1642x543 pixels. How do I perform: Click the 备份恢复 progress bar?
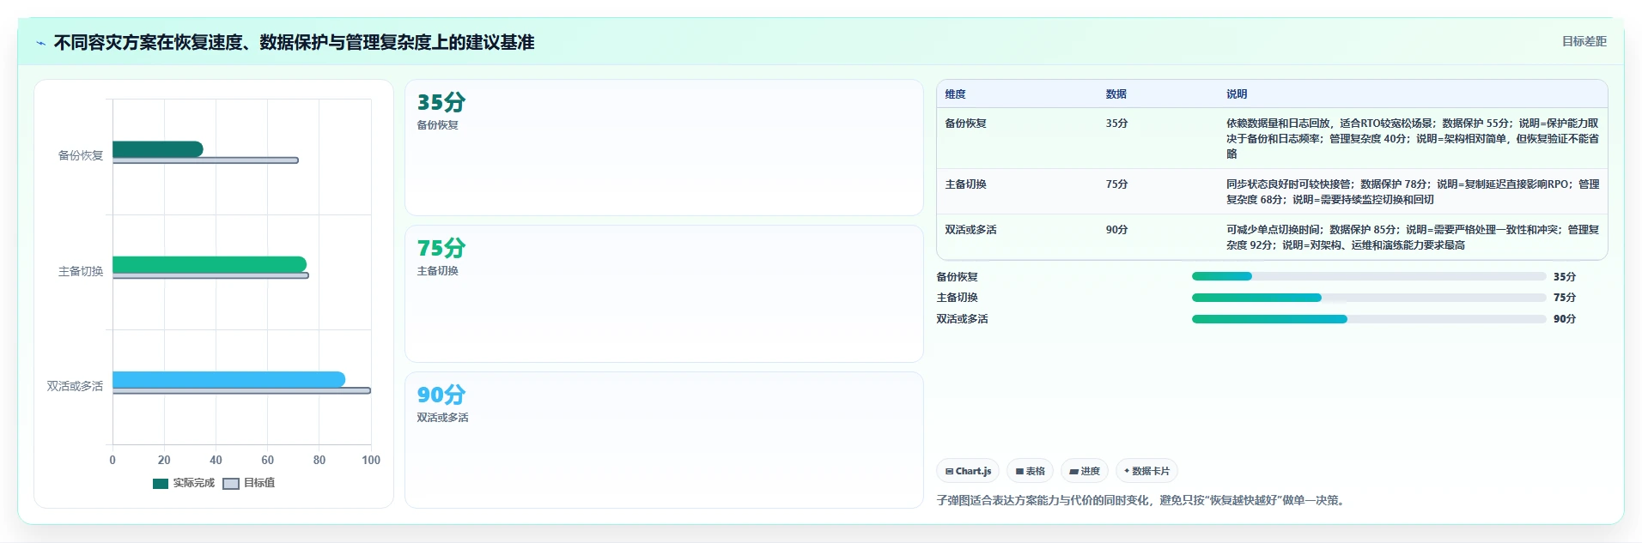(x=1369, y=276)
